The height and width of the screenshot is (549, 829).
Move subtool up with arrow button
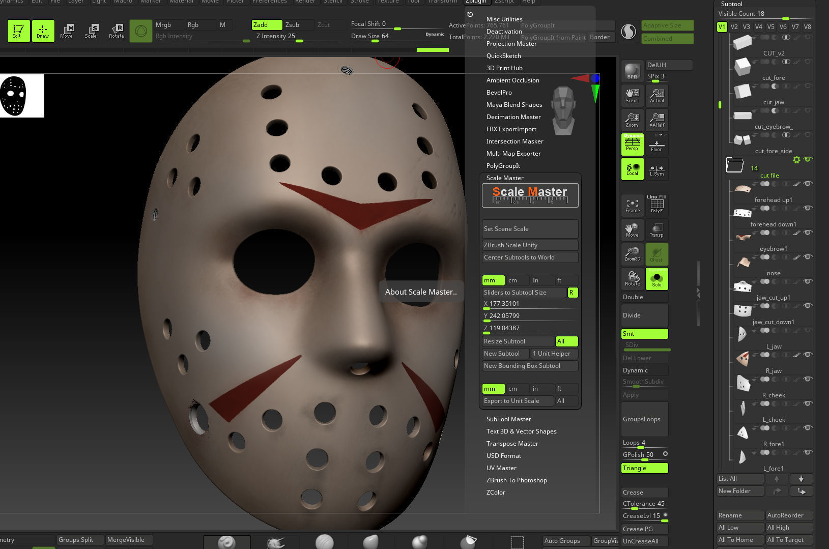[x=777, y=479]
